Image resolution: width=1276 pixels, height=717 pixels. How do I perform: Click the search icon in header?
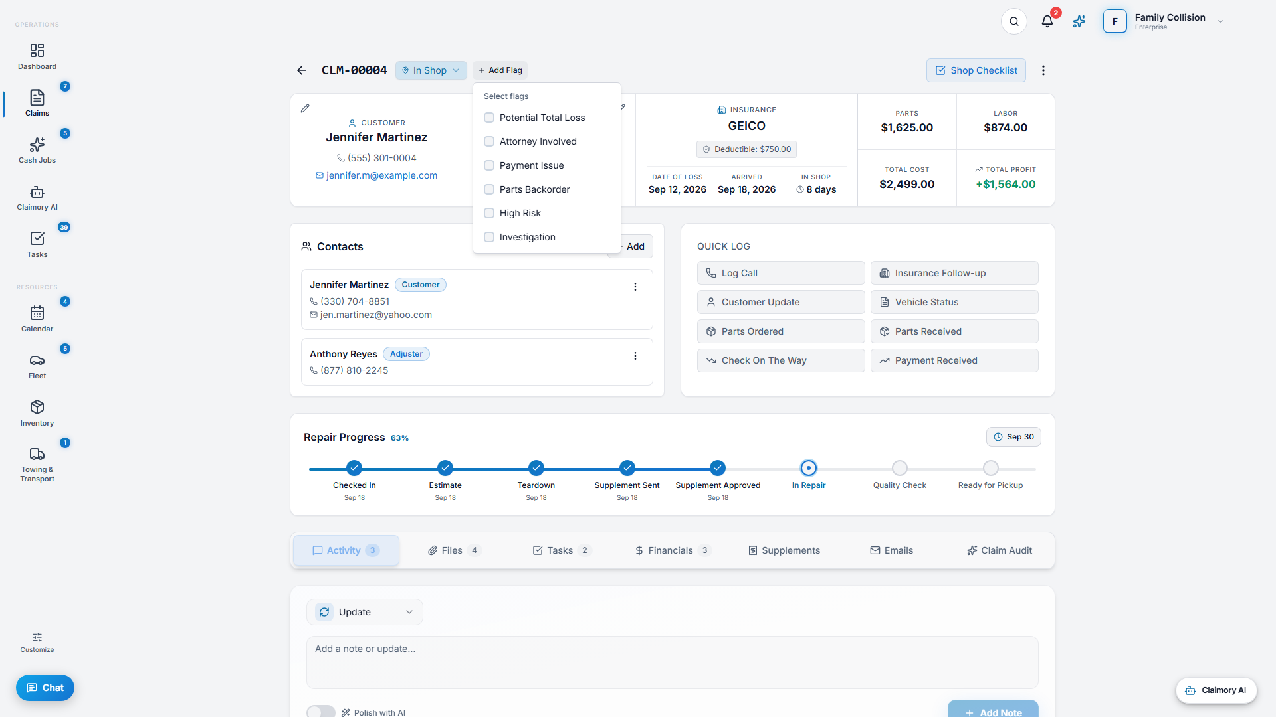tap(1014, 21)
